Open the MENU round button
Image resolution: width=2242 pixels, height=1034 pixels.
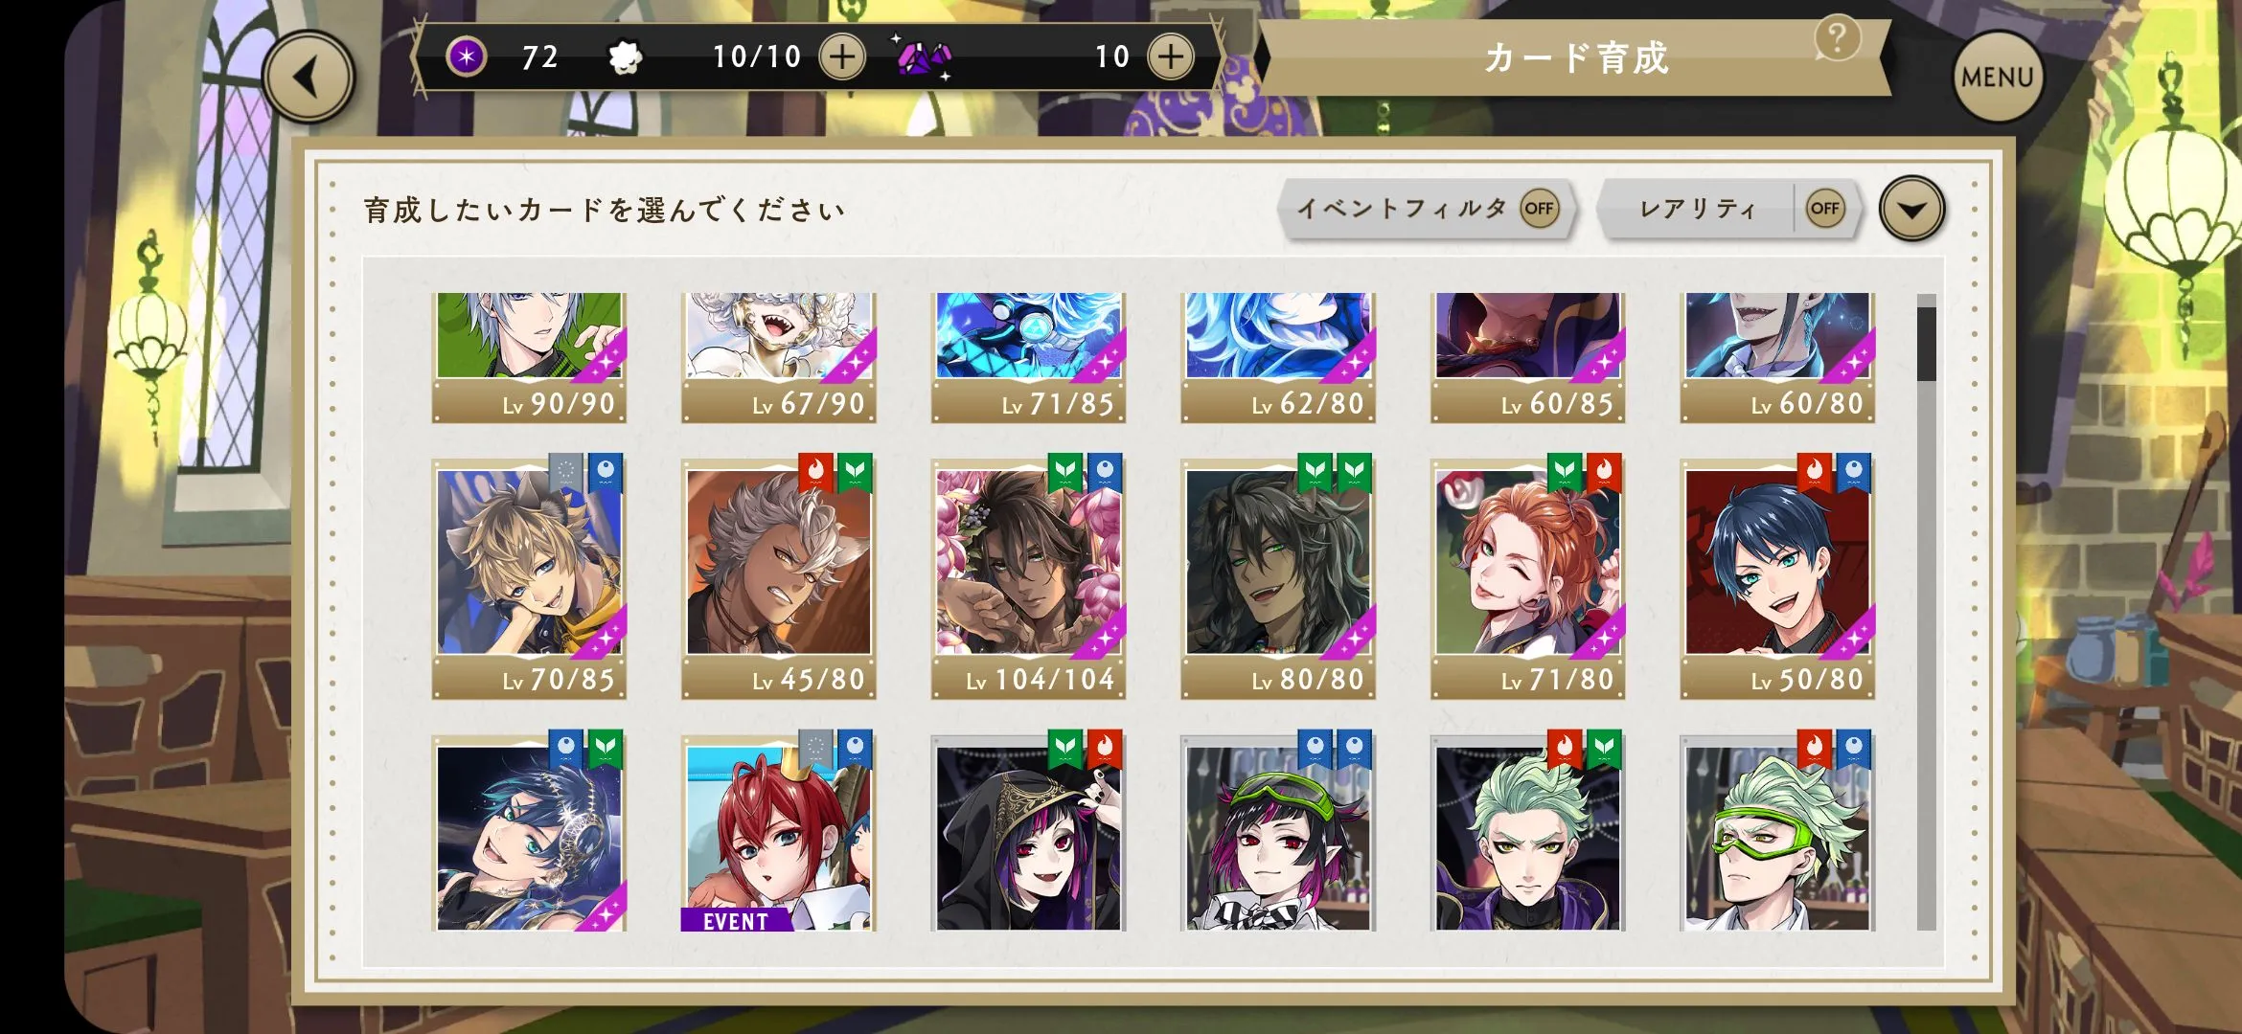click(x=1998, y=77)
